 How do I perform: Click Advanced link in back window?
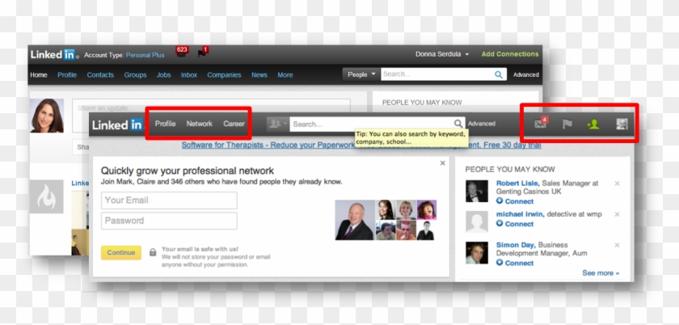(526, 74)
